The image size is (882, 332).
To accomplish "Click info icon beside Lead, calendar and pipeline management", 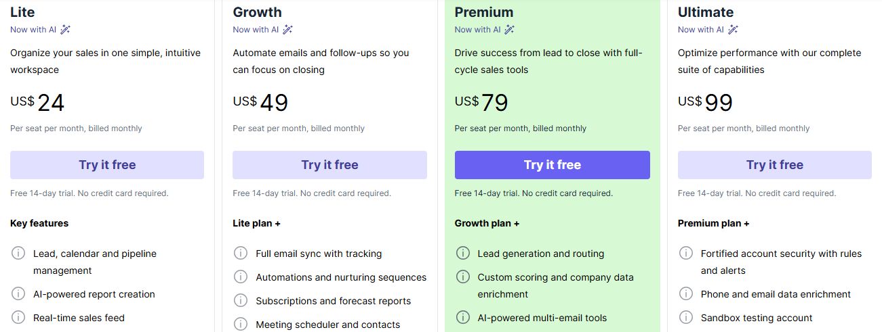I will 18,254.
